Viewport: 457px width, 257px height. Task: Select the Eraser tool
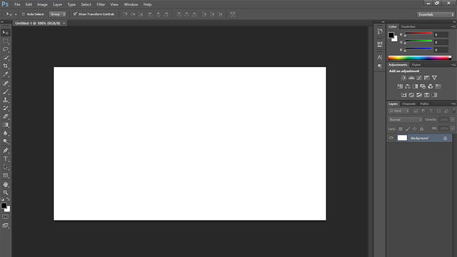[x=5, y=116]
